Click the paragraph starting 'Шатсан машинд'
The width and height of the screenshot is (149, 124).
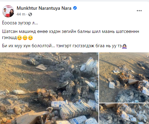70,34
